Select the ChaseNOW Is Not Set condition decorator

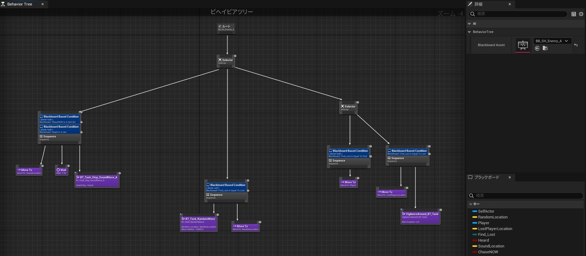60,119
